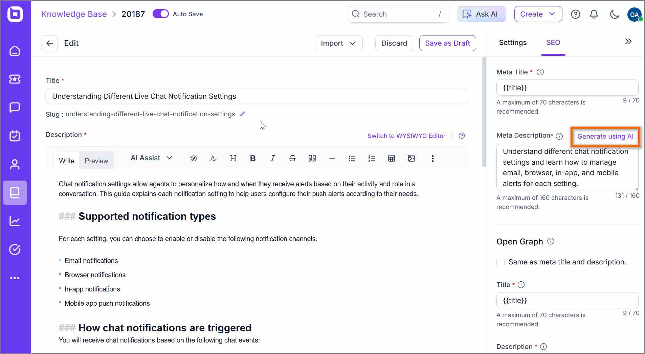
Task: Expand the AI Assist dropdown
Action: (x=152, y=158)
